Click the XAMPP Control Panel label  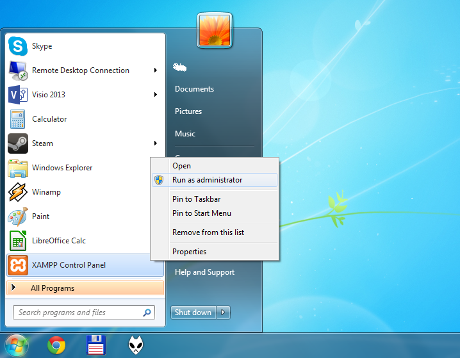(x=69, y=265)
